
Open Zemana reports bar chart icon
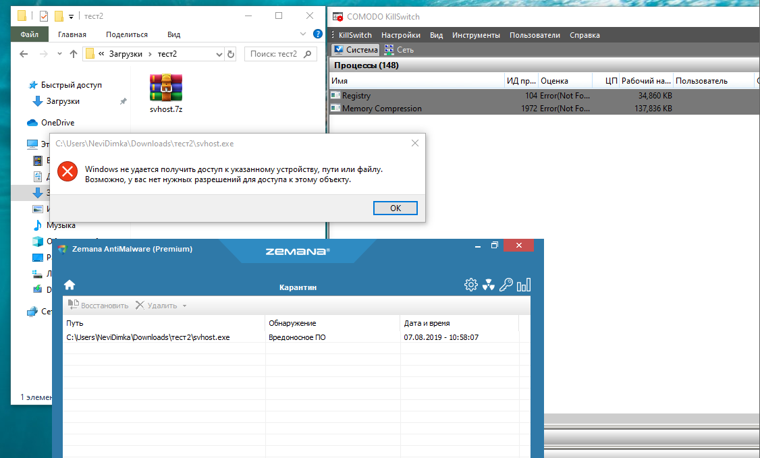[x=524, y=285]
